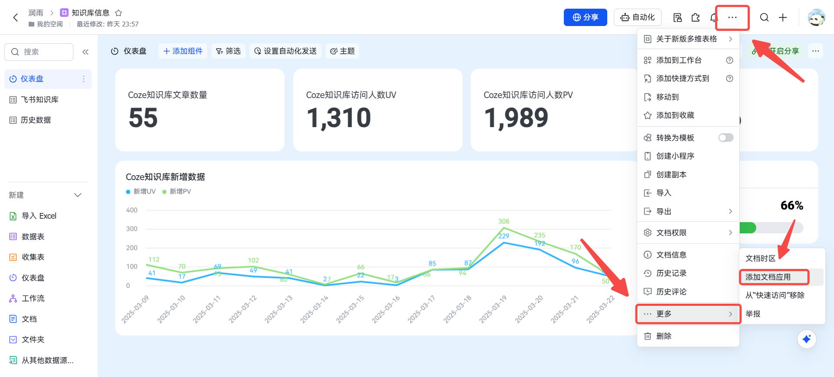This screenshot has height=377, width=834.
Task: Select 创建小程序 menu item
Action: click(x=688, y=156)
